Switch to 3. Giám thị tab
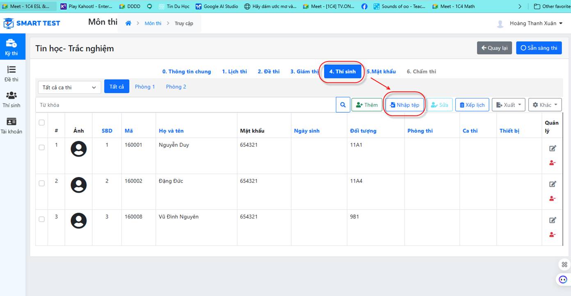571x296 pixels. coord(304,71)
